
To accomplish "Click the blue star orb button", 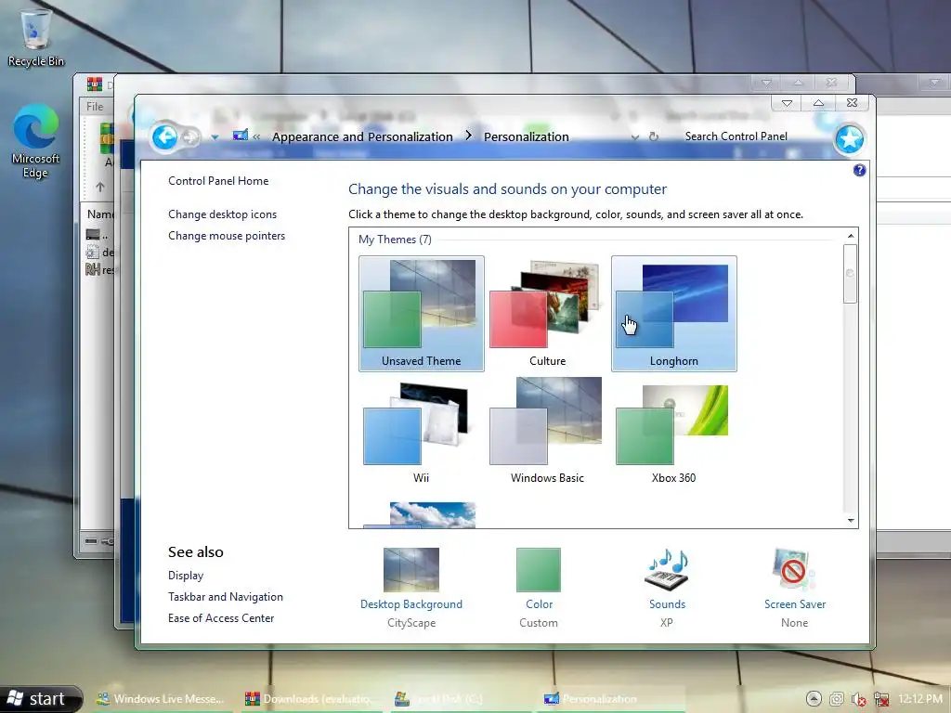I will click(x=849, y=139).
